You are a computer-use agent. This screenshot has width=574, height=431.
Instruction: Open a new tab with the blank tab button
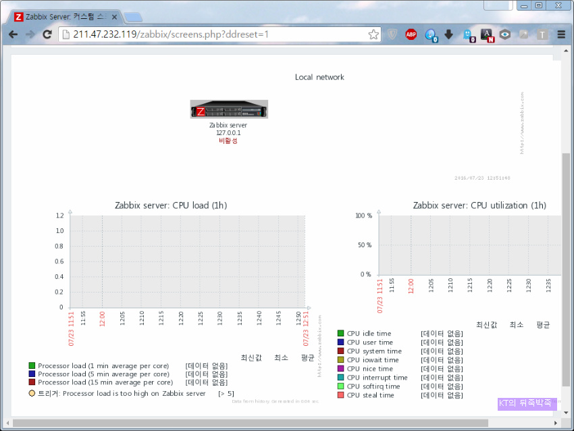(133, 17)
